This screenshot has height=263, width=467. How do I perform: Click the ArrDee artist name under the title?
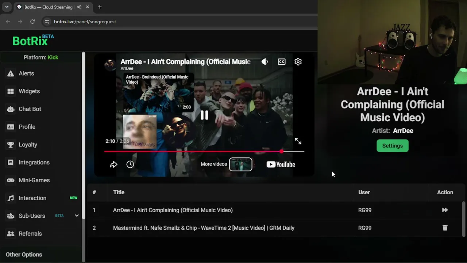coord(403,131)
